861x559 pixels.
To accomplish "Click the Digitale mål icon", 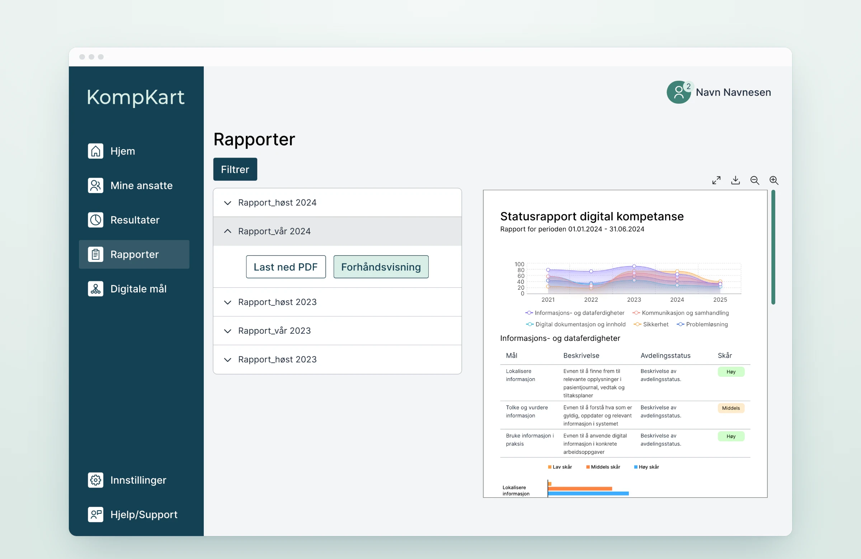I will point(95,288).
